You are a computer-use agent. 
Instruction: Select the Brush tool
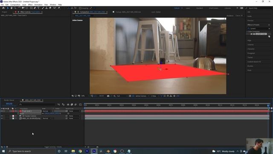tap(43, 8)
